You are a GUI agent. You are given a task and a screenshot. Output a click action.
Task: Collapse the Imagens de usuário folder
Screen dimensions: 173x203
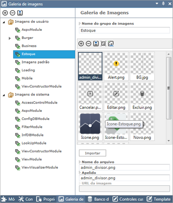4,22
